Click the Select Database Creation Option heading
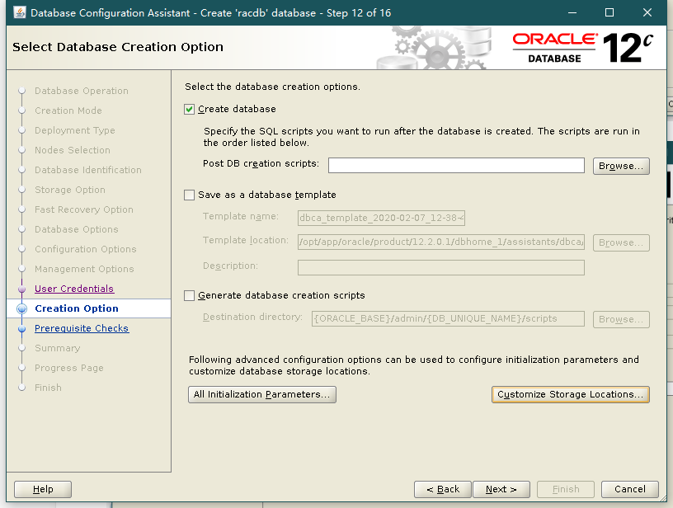This screenshot has width=673, height=508. pyautogui.click(x=118, y=47)
